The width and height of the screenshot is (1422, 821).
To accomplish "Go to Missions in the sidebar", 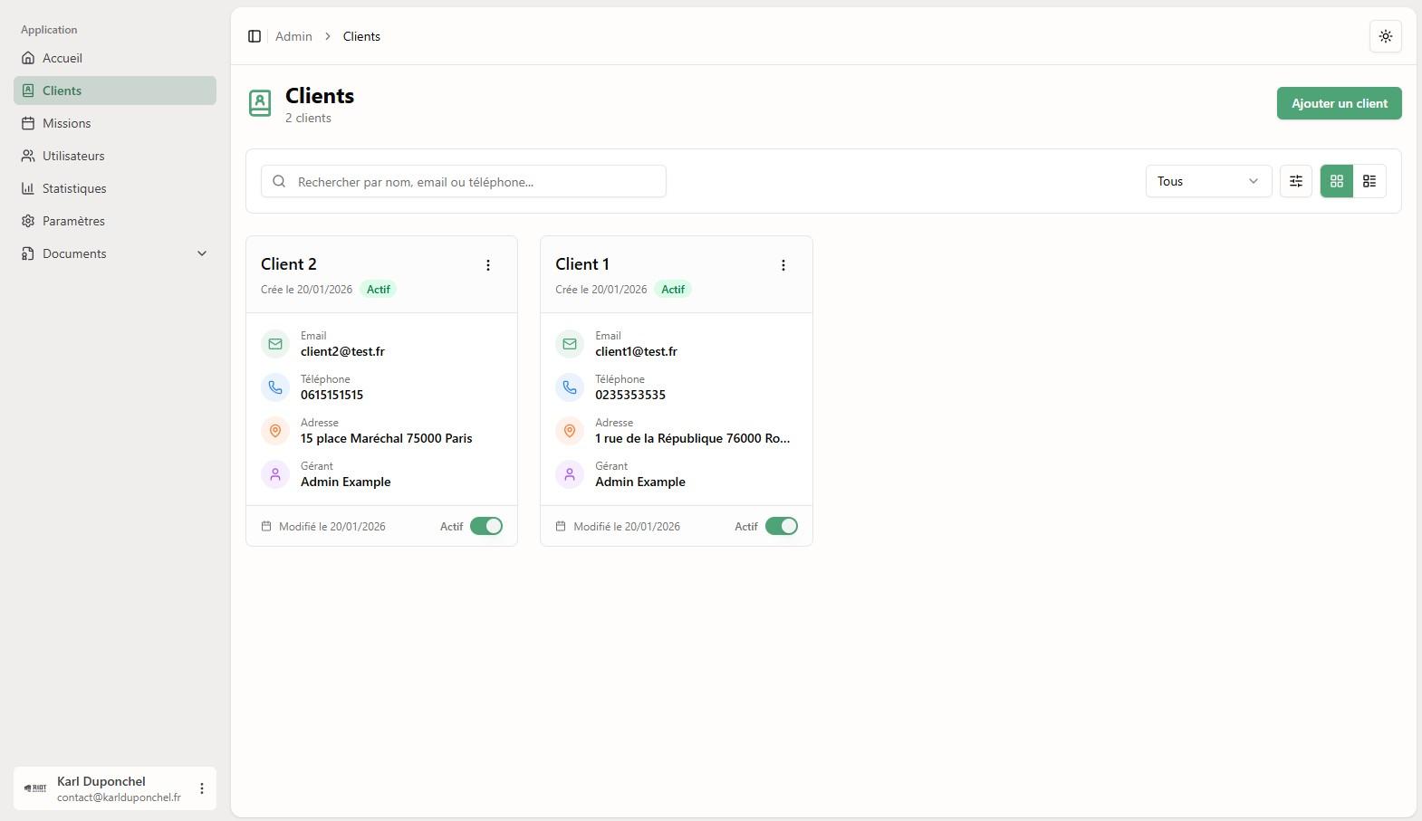I will [66, 123].
